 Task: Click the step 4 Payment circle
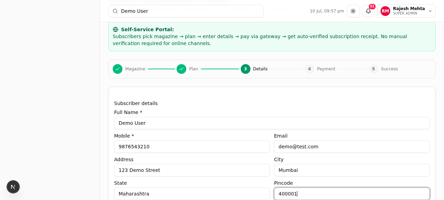pos(309,69)
